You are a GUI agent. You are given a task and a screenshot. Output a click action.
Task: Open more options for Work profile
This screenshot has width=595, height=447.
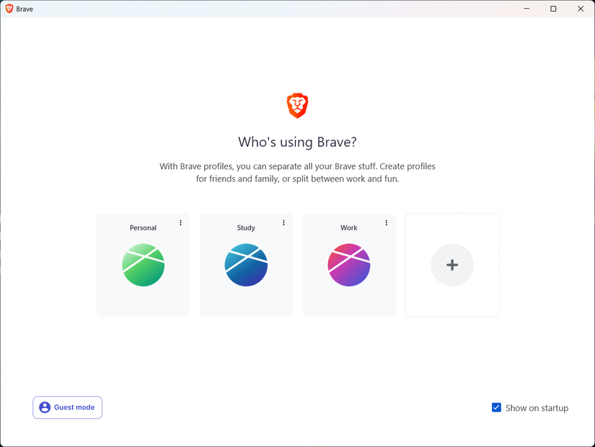pyautogui.click(x=387, y=222)
